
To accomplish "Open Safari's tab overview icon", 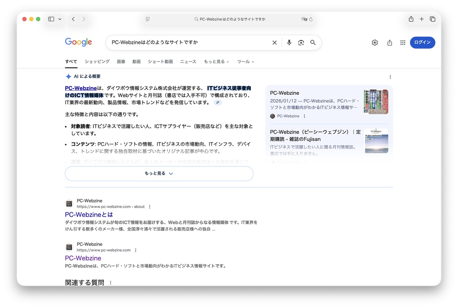I will pos(432,19).
